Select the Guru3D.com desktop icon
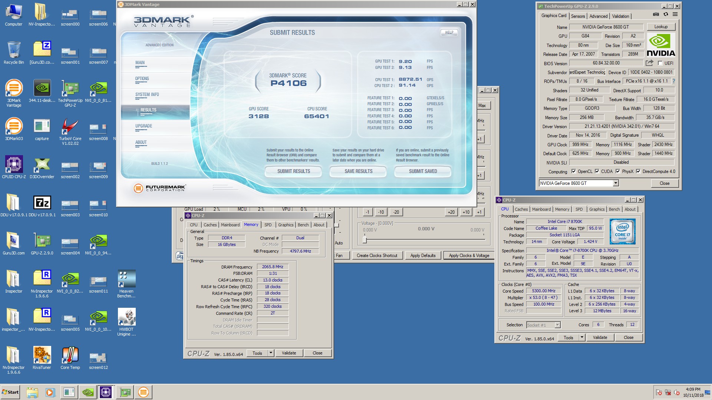712x400 pixels. 14,244
